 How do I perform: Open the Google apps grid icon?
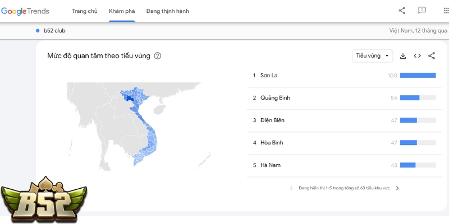point(442,11)
